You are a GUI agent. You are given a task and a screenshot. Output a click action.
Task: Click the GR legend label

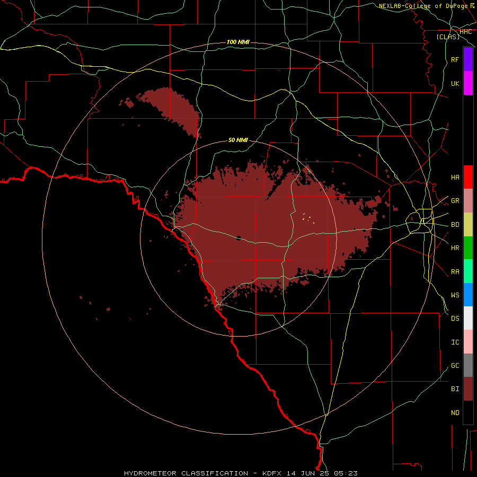455,201
